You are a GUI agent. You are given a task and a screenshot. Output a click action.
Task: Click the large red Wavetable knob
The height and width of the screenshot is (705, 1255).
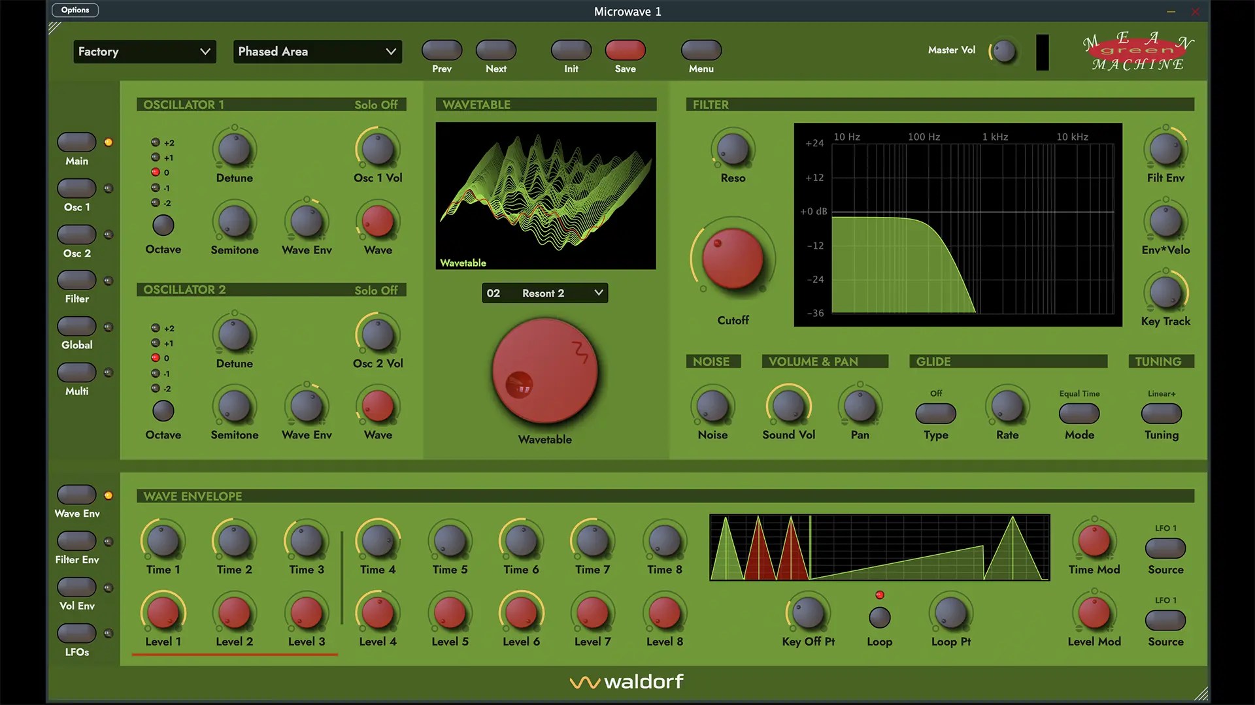(545, 372)
